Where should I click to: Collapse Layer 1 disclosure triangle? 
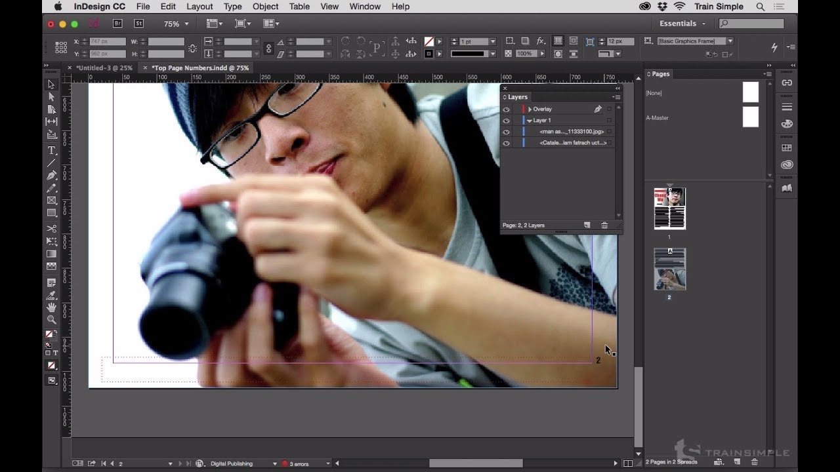coord(530,121)
